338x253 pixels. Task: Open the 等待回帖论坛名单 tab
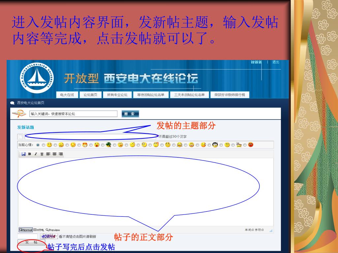(x=151, y=95)
